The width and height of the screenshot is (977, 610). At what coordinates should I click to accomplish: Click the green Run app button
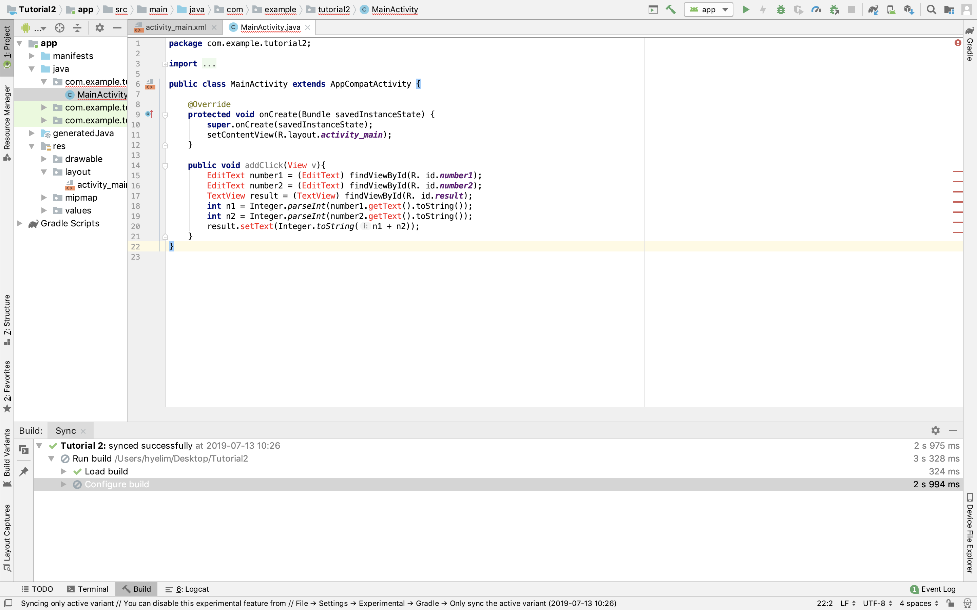pyautogui.click(x=746, y=9)
